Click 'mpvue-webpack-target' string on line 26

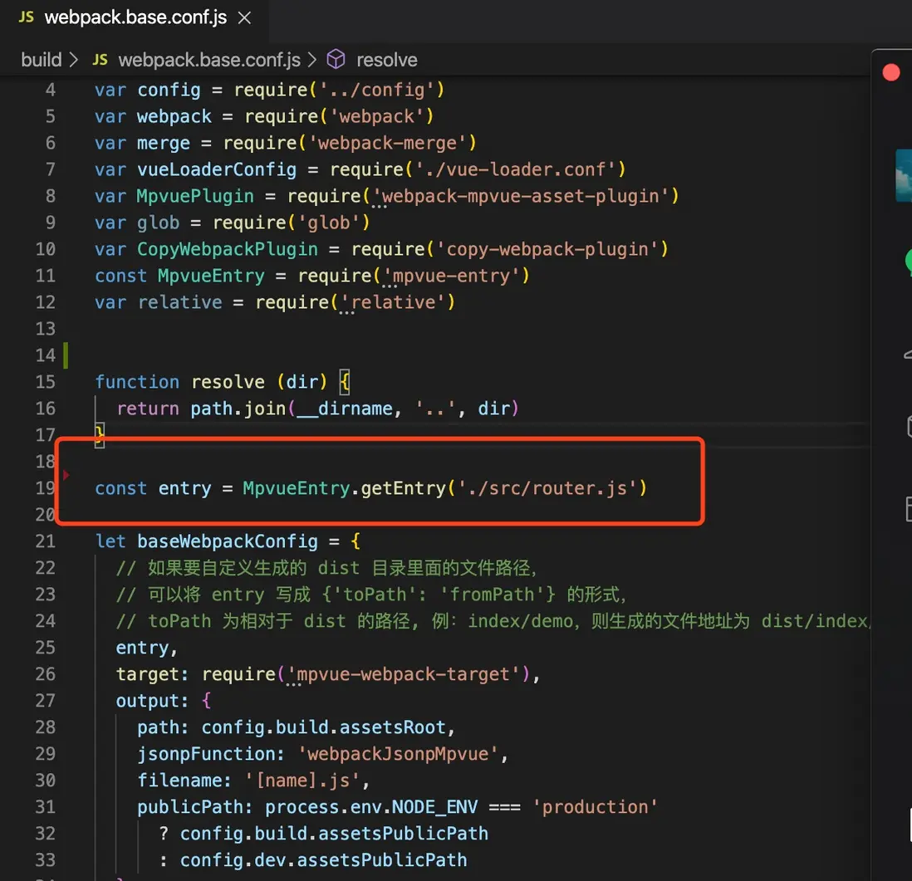(403, 674)
